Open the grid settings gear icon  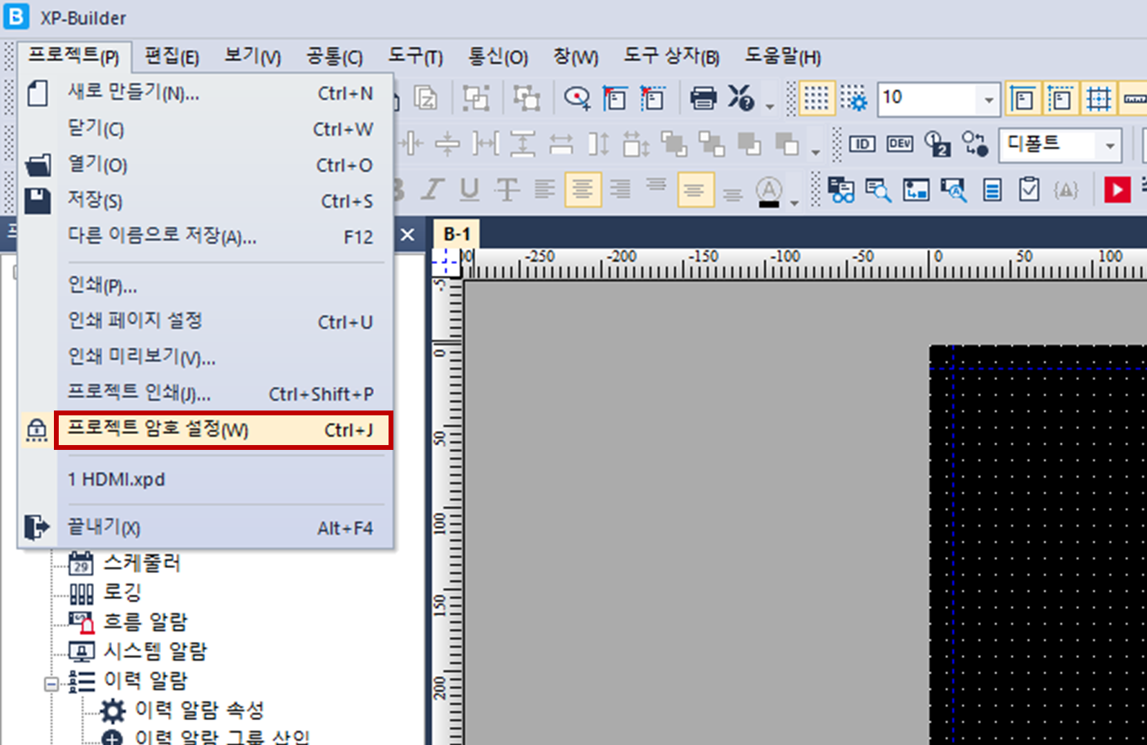coord(855,98)
